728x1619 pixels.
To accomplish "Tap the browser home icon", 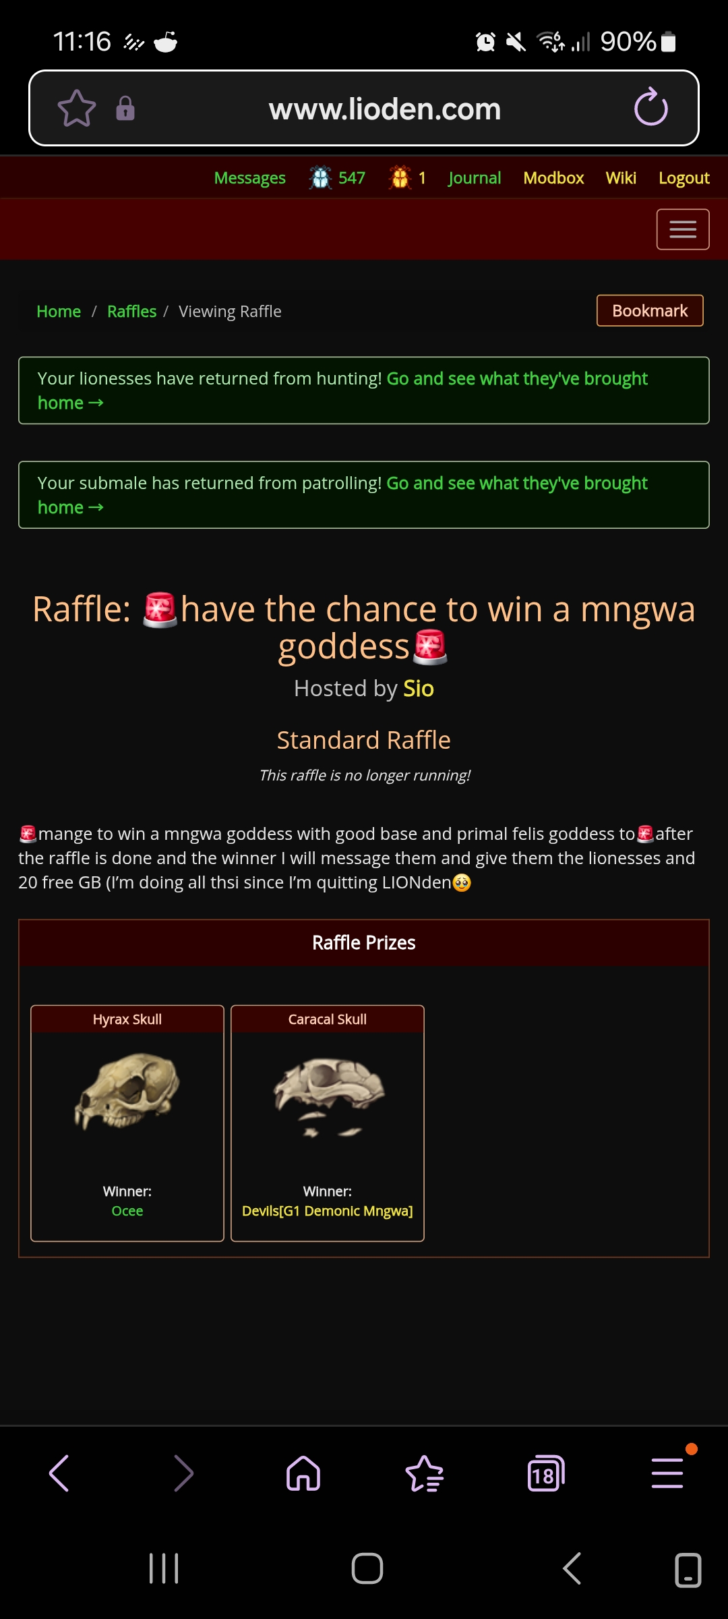I will (x=303, y=1473).
